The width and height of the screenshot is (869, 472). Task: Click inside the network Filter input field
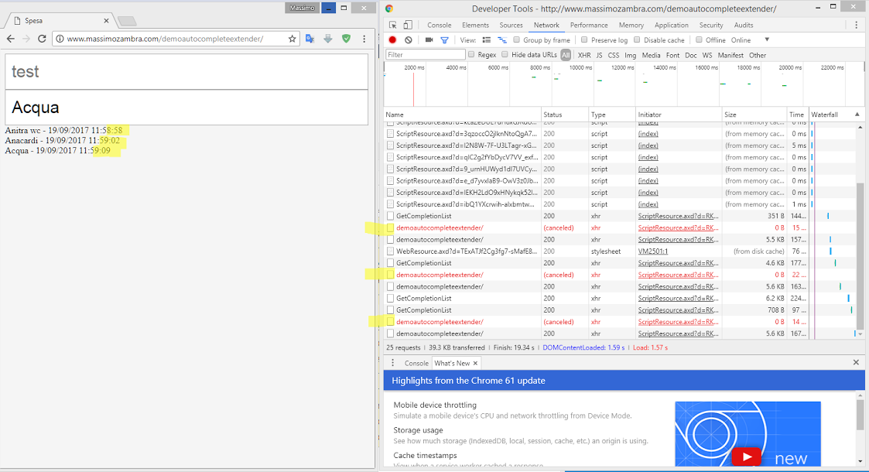coord(426,54)
